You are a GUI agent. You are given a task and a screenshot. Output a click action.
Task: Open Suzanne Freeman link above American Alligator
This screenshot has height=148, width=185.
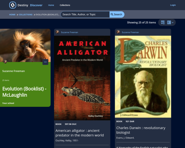pos(69,32)
